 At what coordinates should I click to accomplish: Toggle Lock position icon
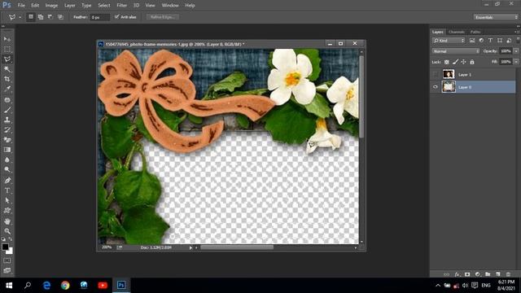(463, 62)
